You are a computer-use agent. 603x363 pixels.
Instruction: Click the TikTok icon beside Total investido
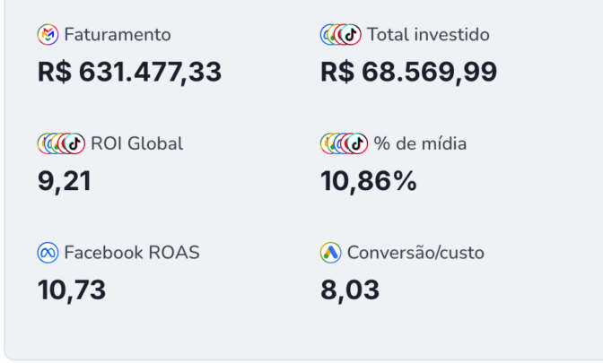coord(350,35)
